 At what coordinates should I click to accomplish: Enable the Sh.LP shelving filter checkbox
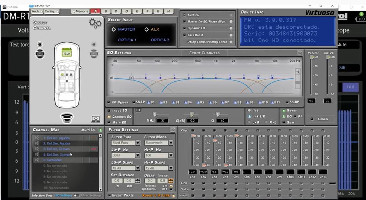point(134,102)
